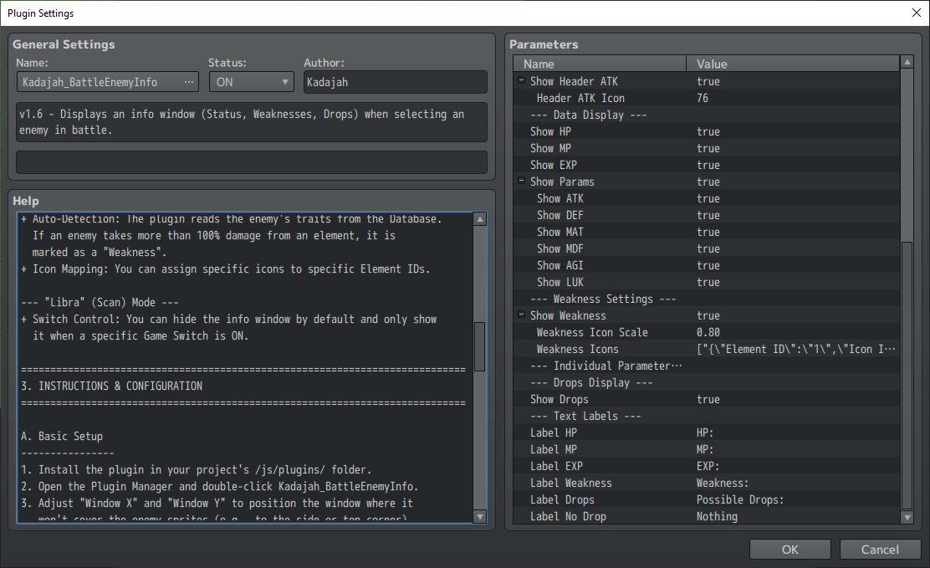930x568 pixels.
Task: Click the Author field containing Kadajah
Action: tap(396, 82)
